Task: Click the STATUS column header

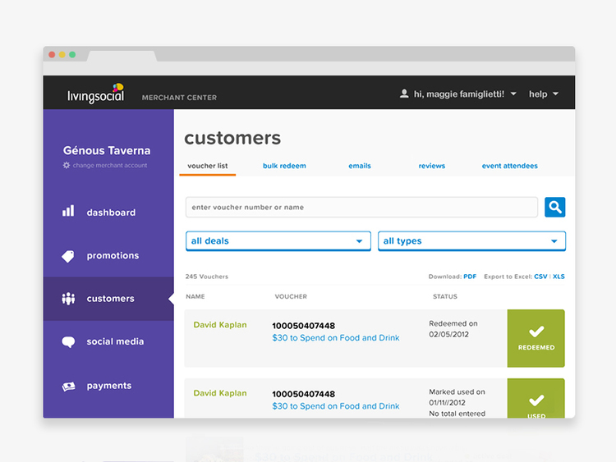Action: (444, 296)
